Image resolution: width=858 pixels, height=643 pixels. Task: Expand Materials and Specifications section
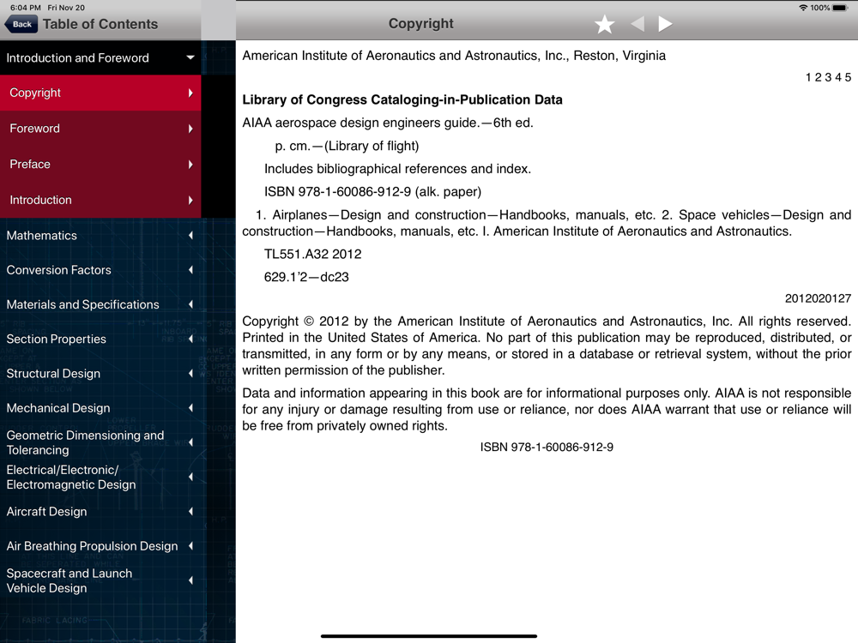point(100,304)
